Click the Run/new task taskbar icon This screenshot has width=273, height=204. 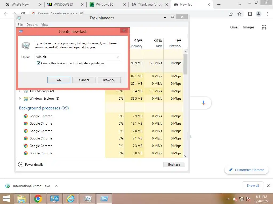(x=104, y=199)
